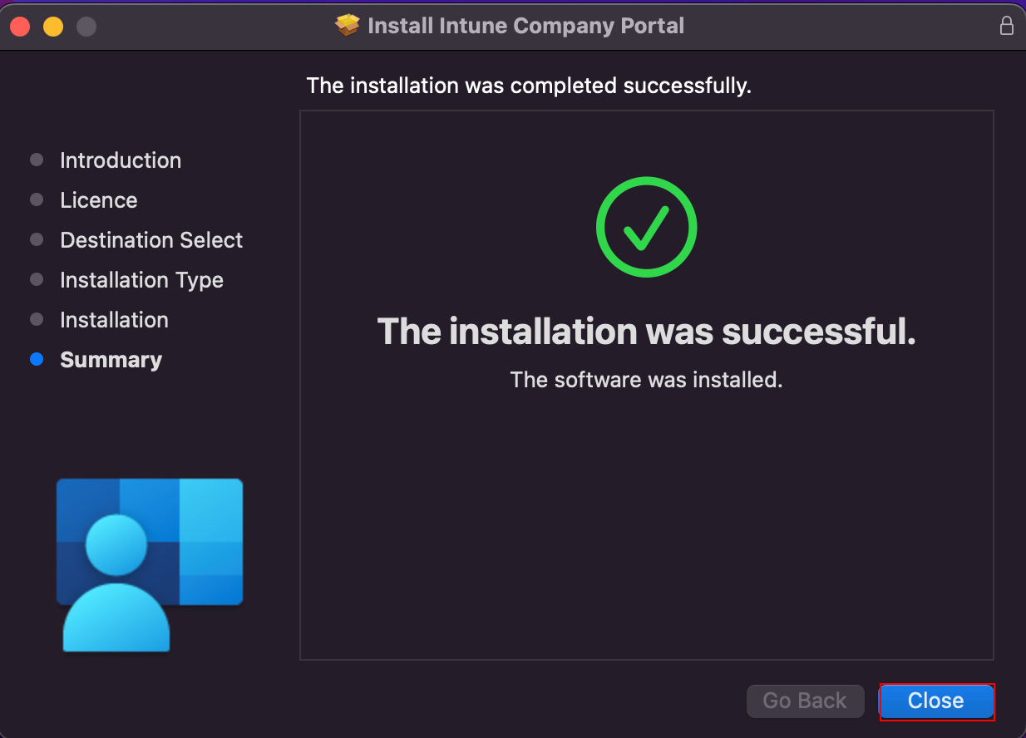Image resolution: width=1026 pixels, height=738 pixels.
Task: Click the lock icon in title bar
Action: tap(1006, 26)
